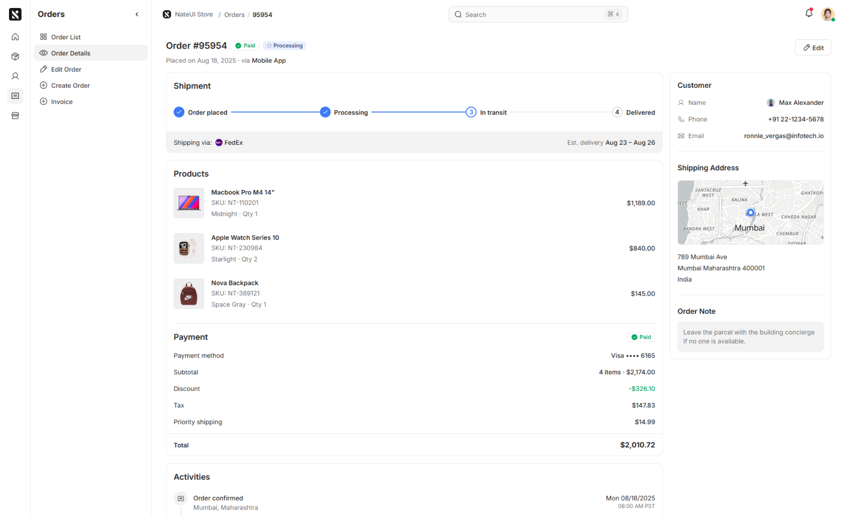Click Max Alexander customer name
The height and width of the screenshot is (516, 844).
[801, 102]
